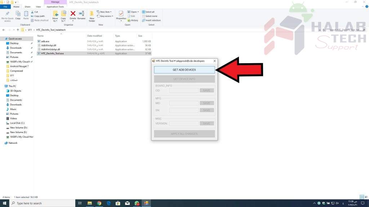Select the AdbWinUsbApi.dll file
369x207 pixels.
click(x=50, y=49)
